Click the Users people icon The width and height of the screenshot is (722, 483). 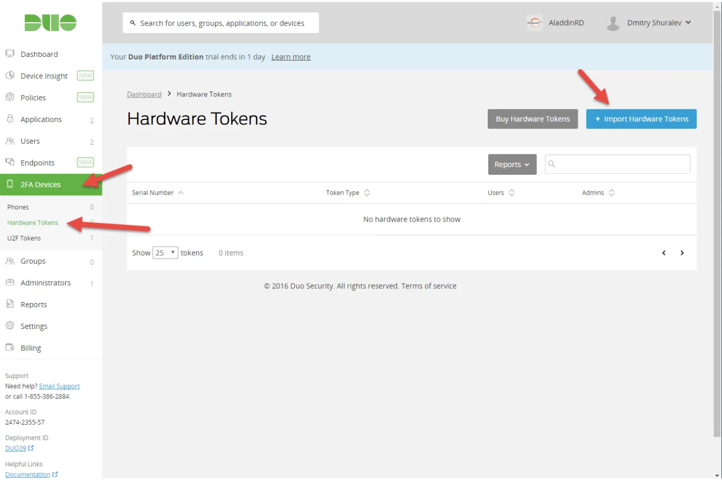(10, 141)
